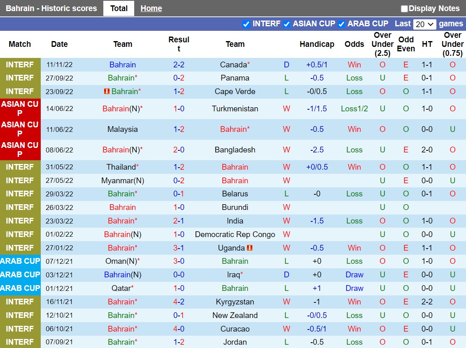
Task: Open the Canada team link
Action: point(233,65)
